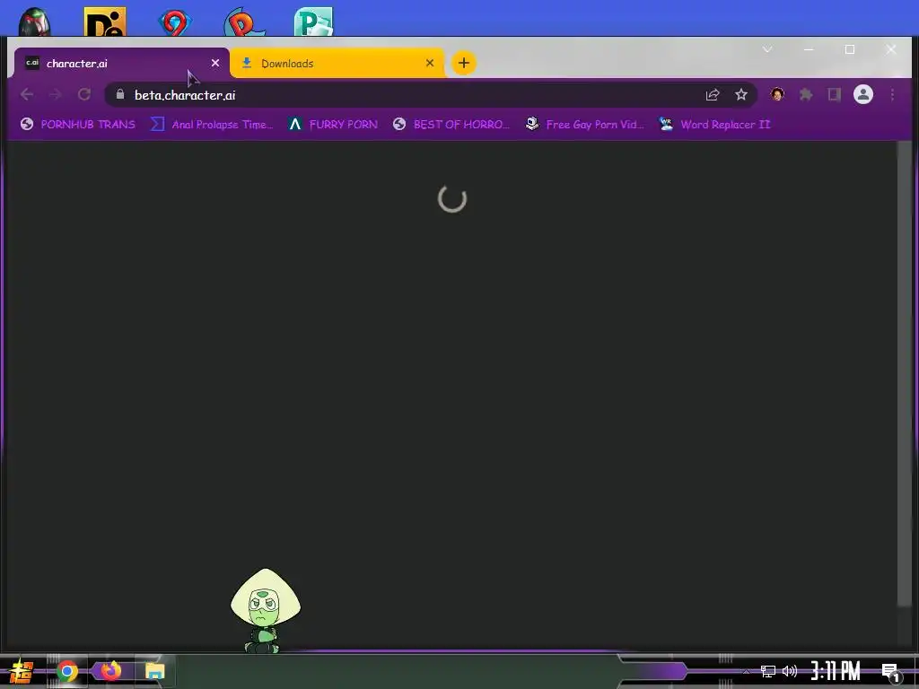Open the BEST OF HORRO... bookmark
The height and width of the screenshot is (689, 919).
click(x=451, y=124)
